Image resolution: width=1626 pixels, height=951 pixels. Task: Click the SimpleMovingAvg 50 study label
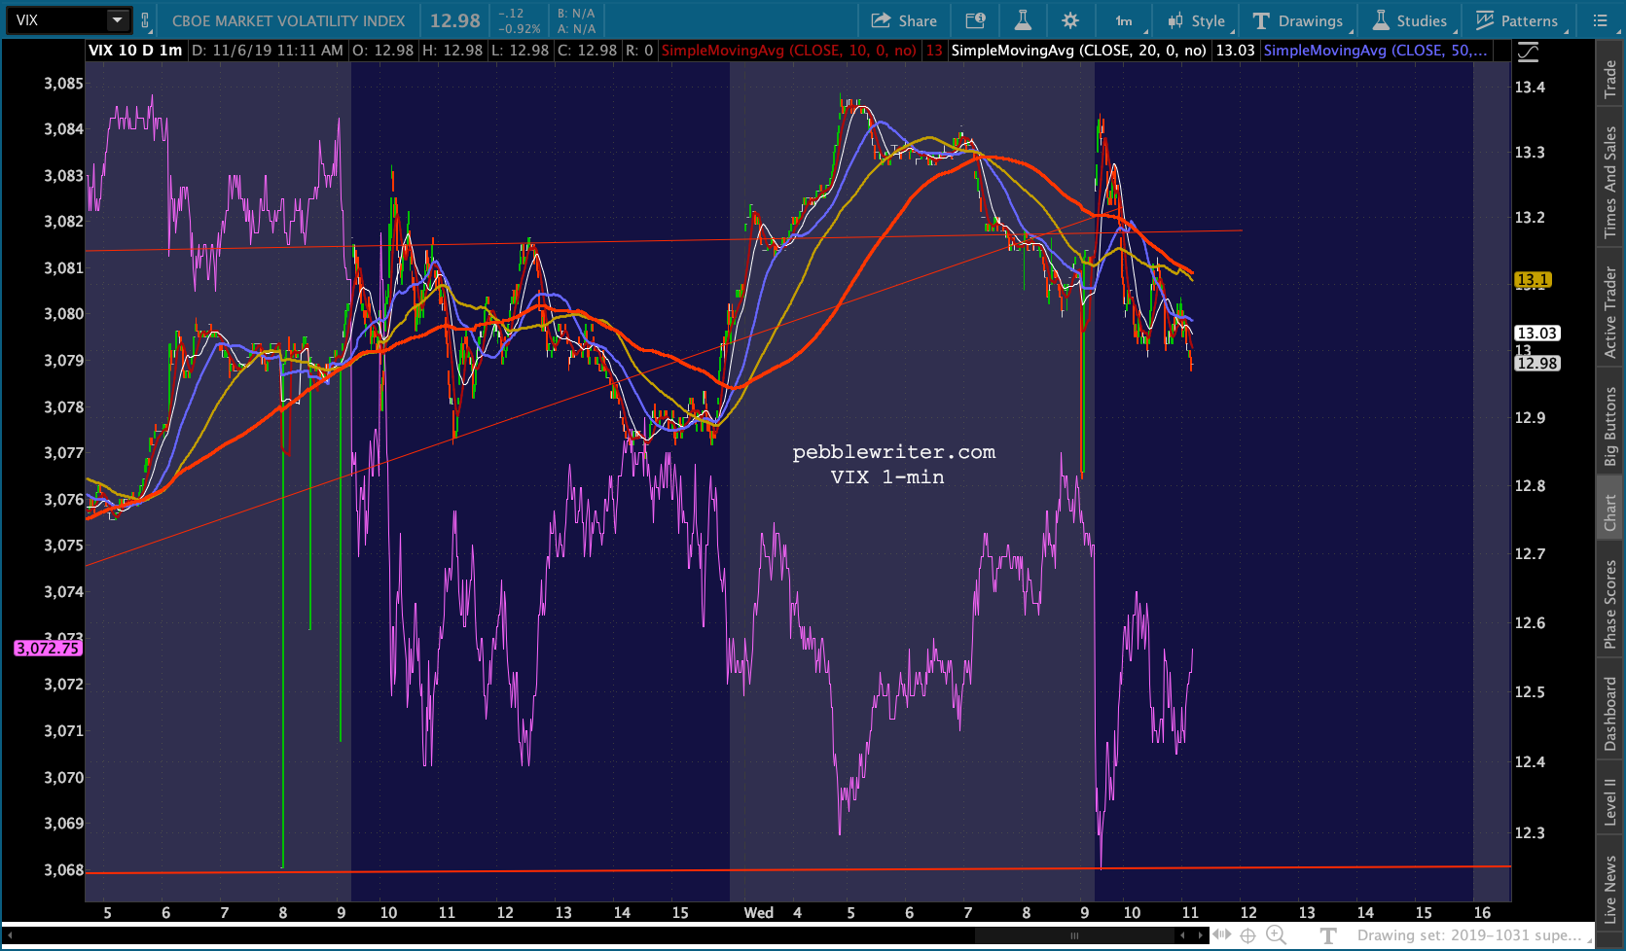[1375, 51]
